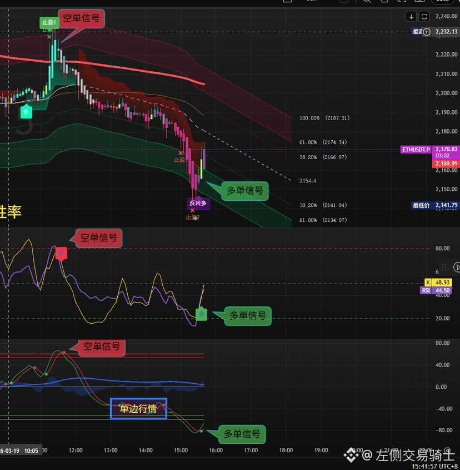Select the cursor tool in floating toolbar
This screenshot has height=470, width=460.
pyautogui.click(x=457, y=267)
